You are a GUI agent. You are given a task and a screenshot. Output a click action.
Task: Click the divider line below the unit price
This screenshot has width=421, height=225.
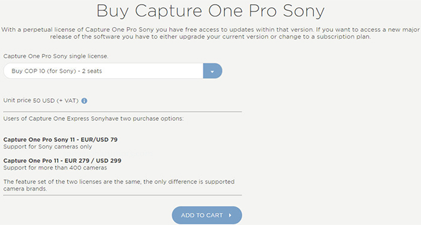pyautogui.click(x=123, y=111)
